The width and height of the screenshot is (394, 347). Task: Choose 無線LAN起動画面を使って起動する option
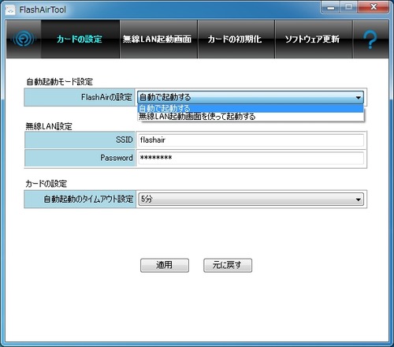coord(251,116)
